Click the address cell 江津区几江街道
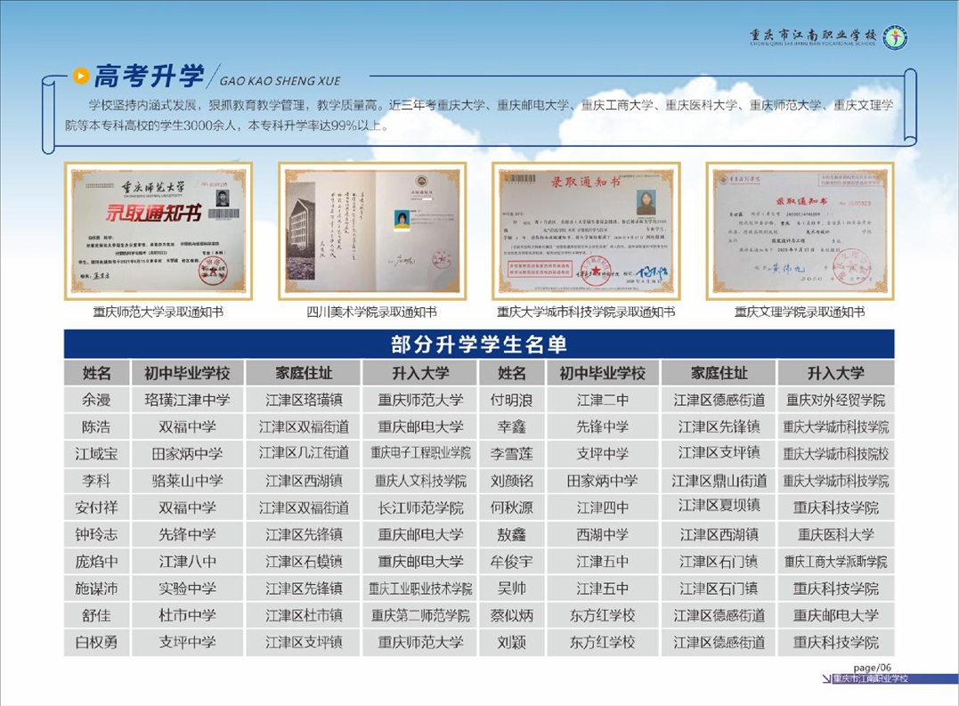 [304, 453]
